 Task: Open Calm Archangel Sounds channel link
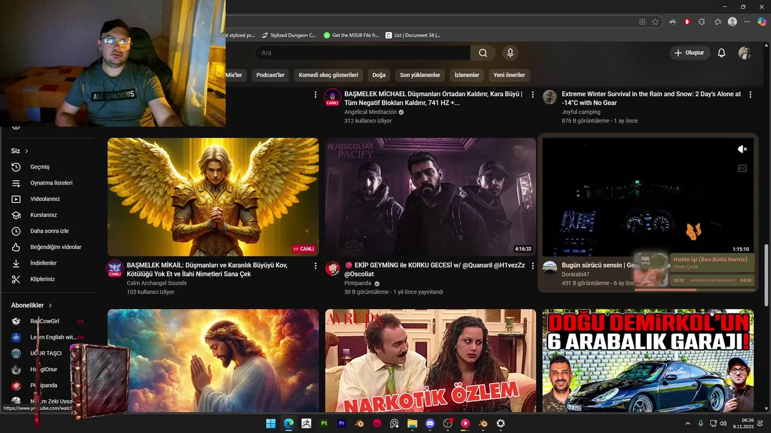[157, 283]
